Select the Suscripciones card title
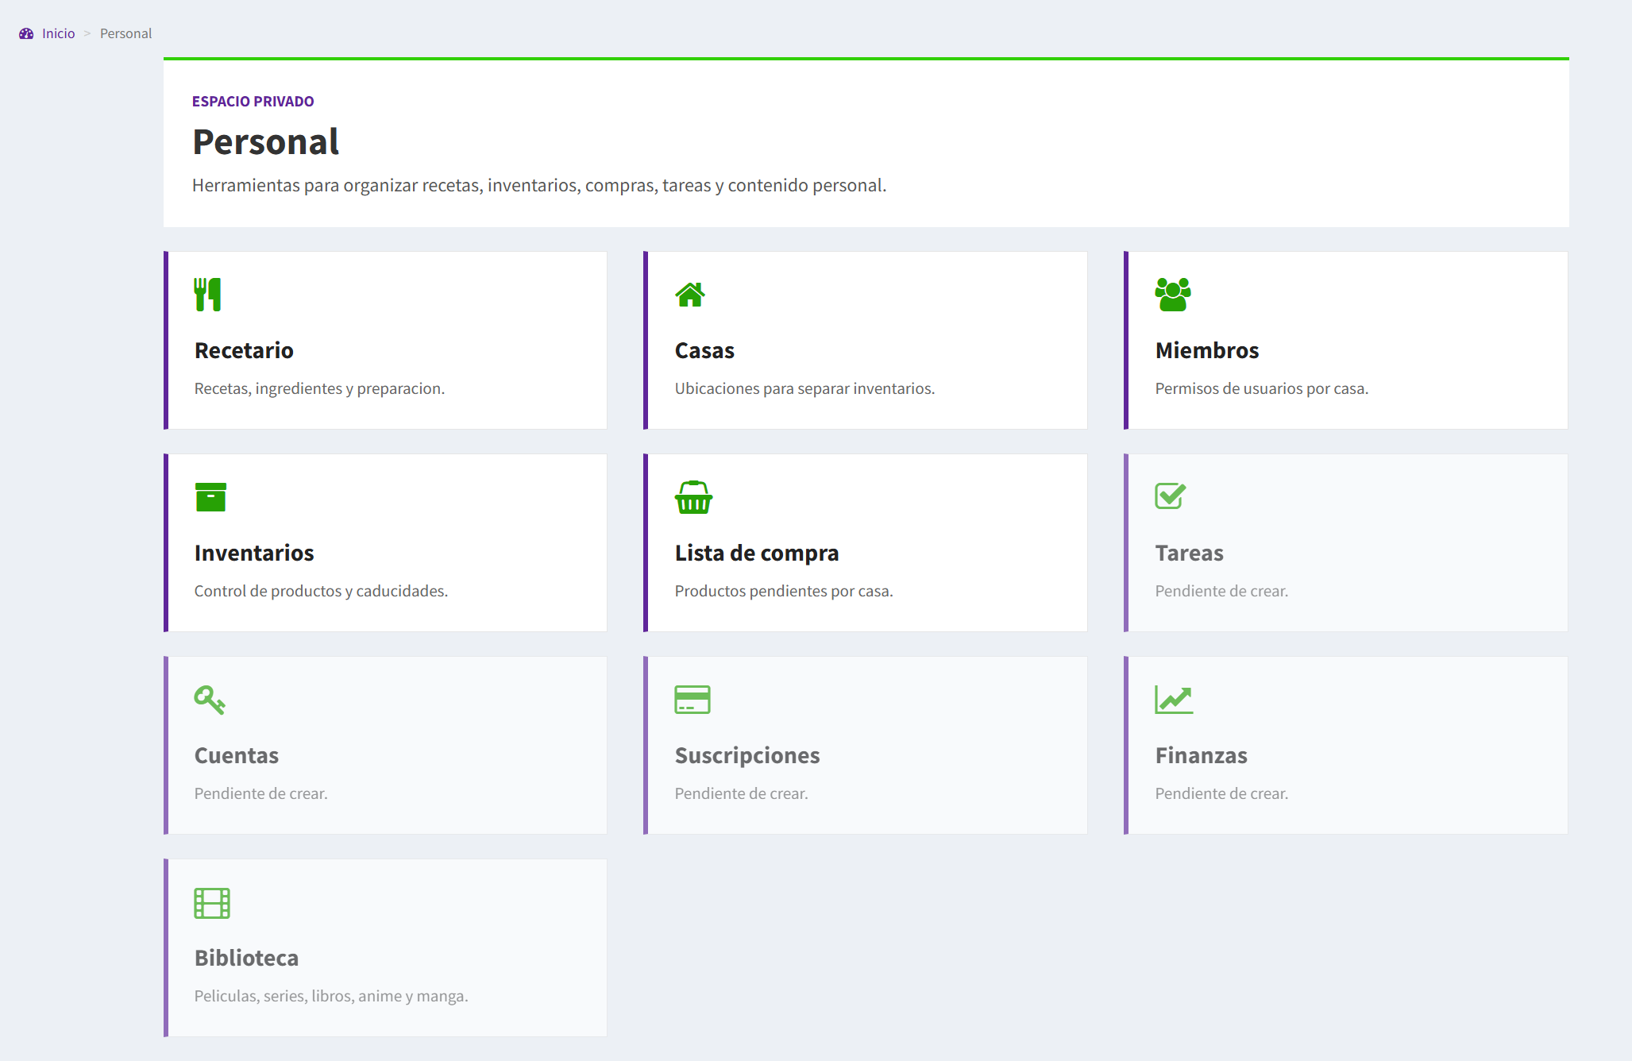Image resolution: width=1632 pixels, height=1061 pixels. point(747,755)
